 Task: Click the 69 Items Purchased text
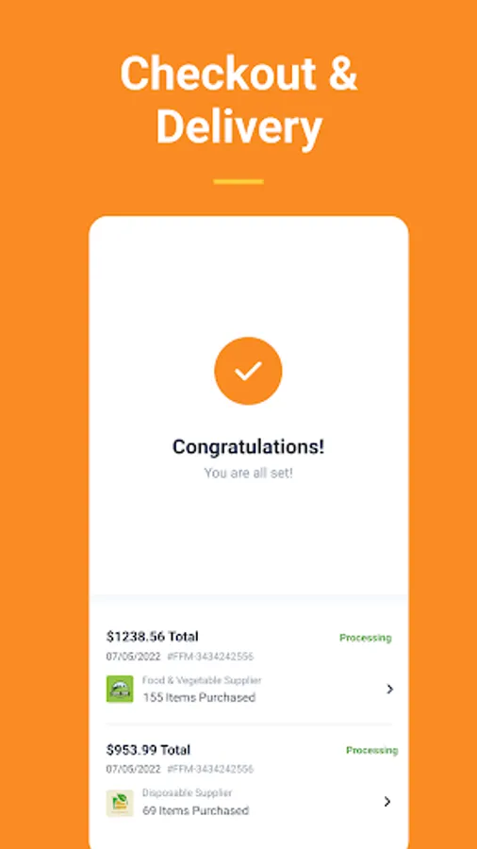point(196,810)
